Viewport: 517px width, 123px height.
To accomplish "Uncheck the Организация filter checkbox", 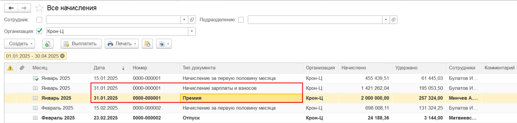I will tap(39, 31).
